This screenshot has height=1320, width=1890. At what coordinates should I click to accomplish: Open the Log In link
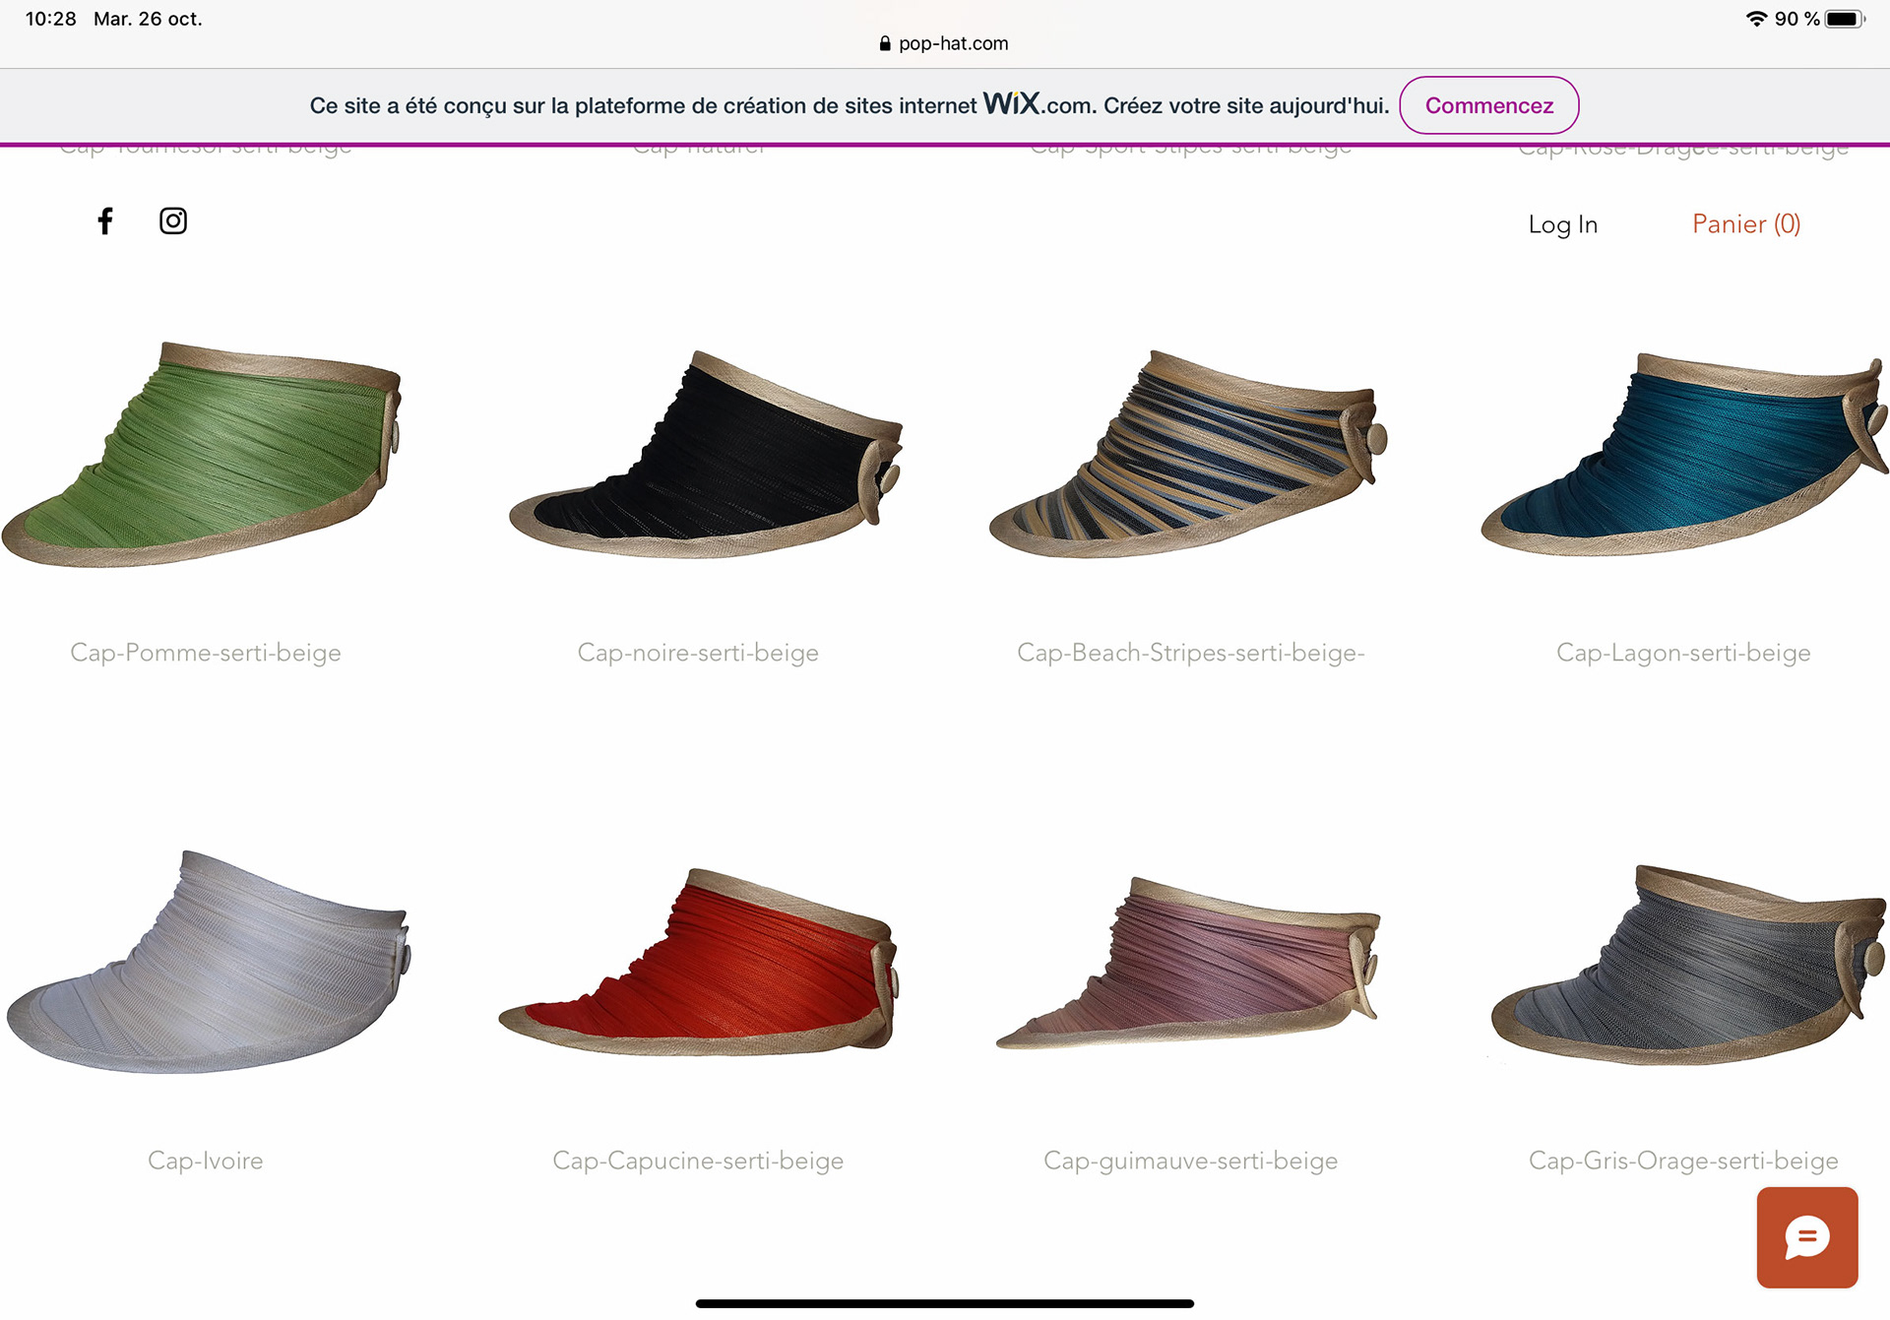1562,224
